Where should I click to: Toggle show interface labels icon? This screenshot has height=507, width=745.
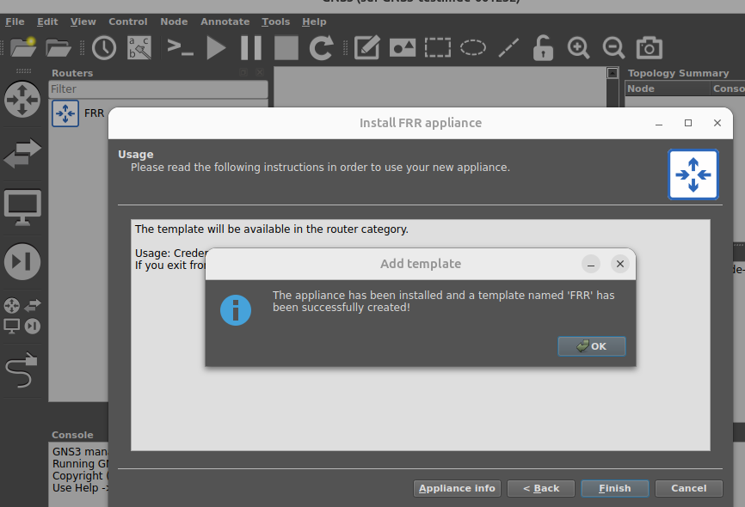(x=139, y=47)
